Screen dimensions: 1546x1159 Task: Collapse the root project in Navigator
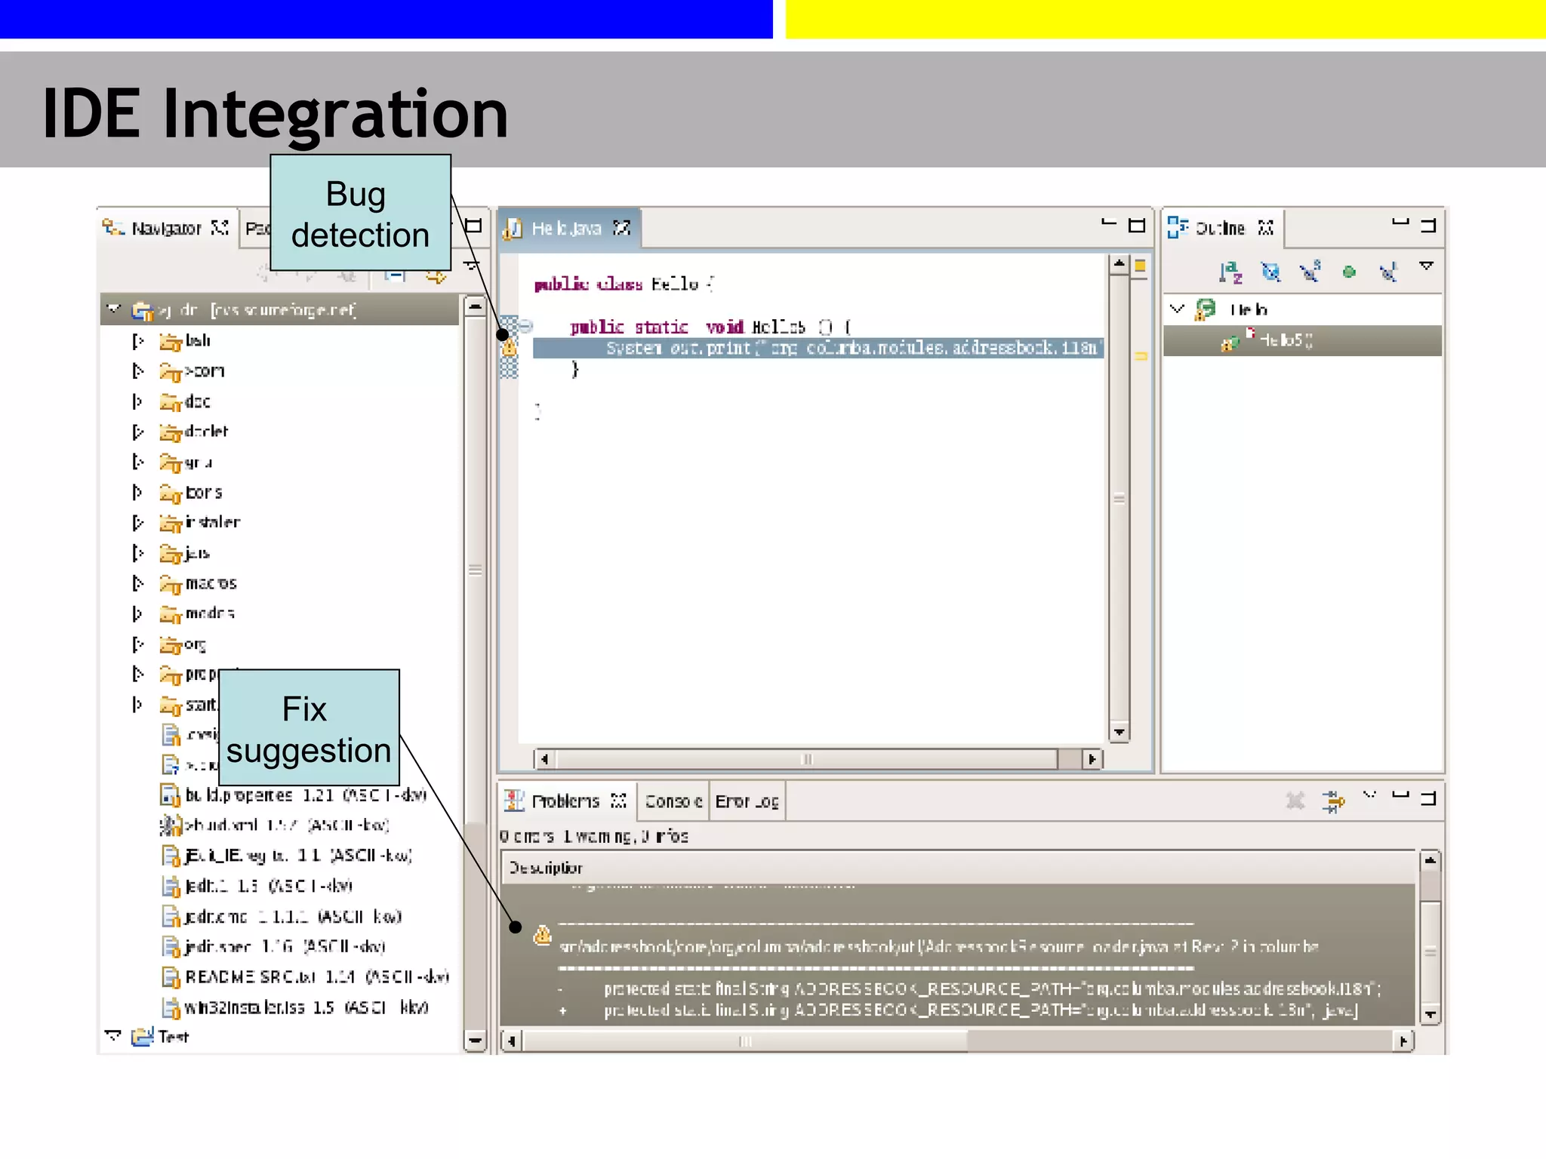click(114, 309)
